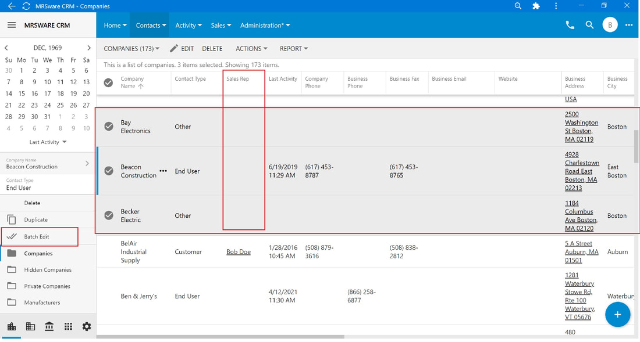Uncheck the Becker Electric row checkbox
Screen dimensions: 640x342
point(109,215)
